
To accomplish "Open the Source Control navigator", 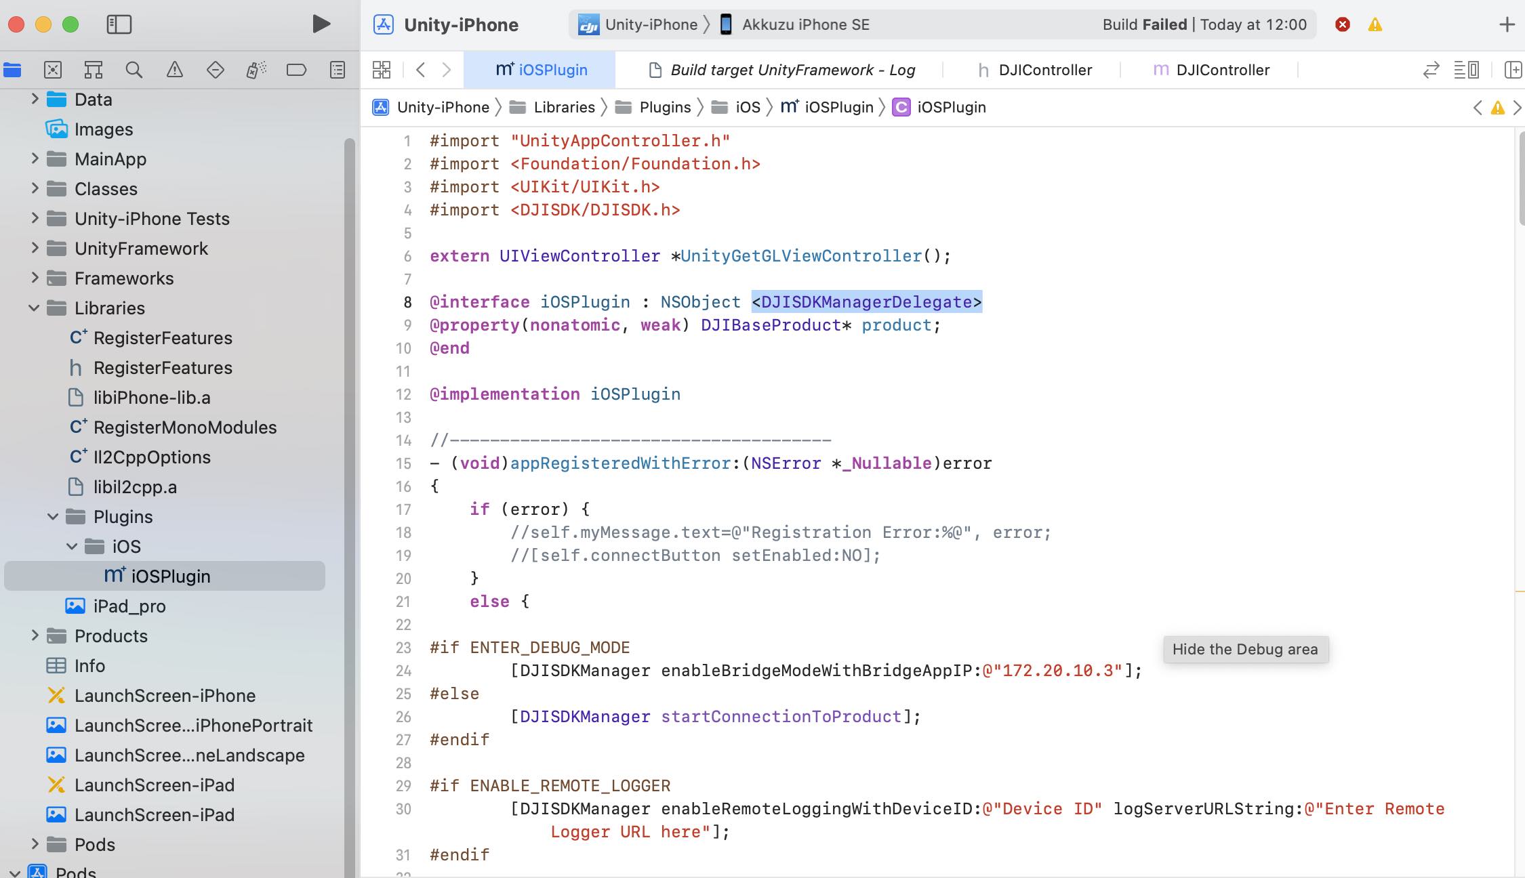I will click(x=53, y=70).
